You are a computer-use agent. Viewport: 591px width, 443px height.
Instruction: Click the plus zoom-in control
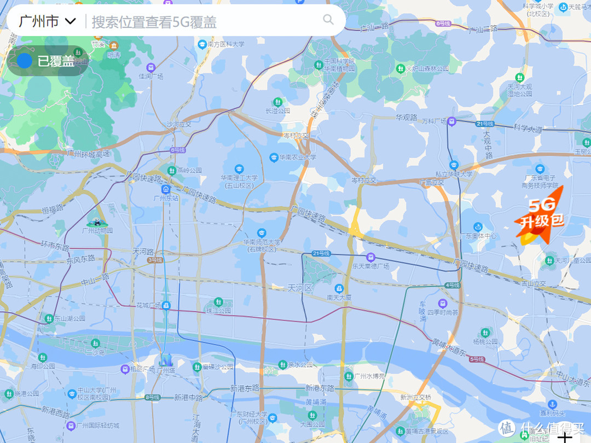[x=564, y=438]
